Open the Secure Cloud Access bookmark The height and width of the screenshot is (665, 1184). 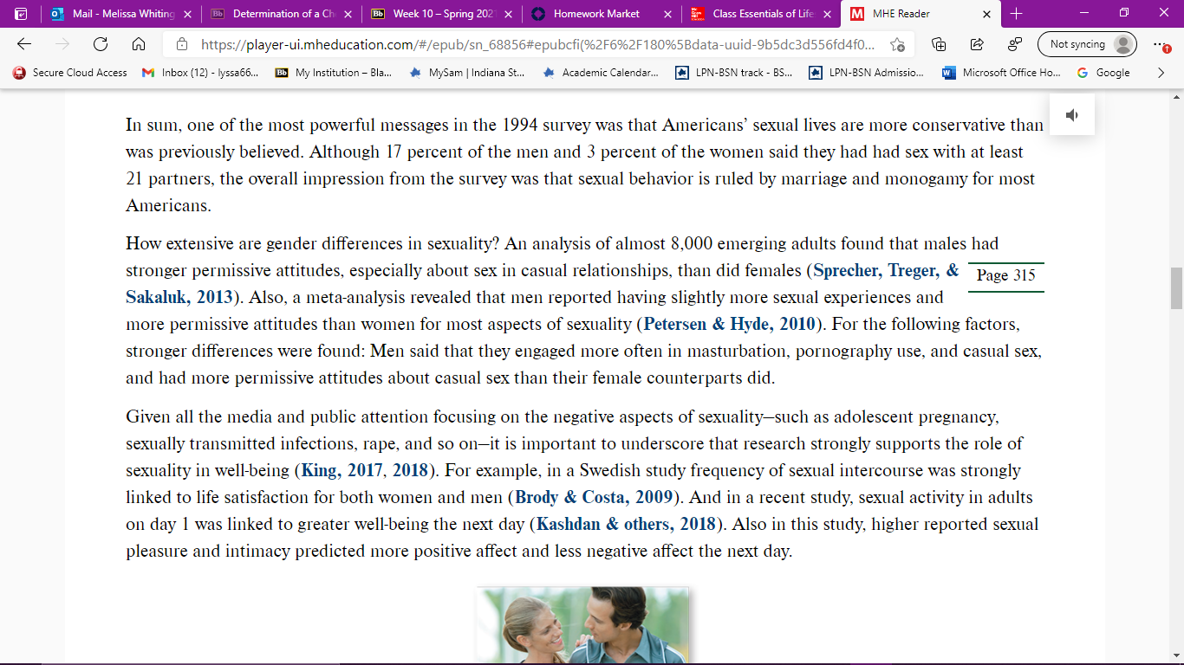[x=71, y=73]
